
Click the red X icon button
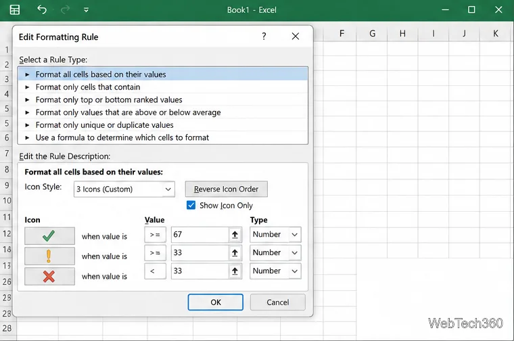[49, 277]
